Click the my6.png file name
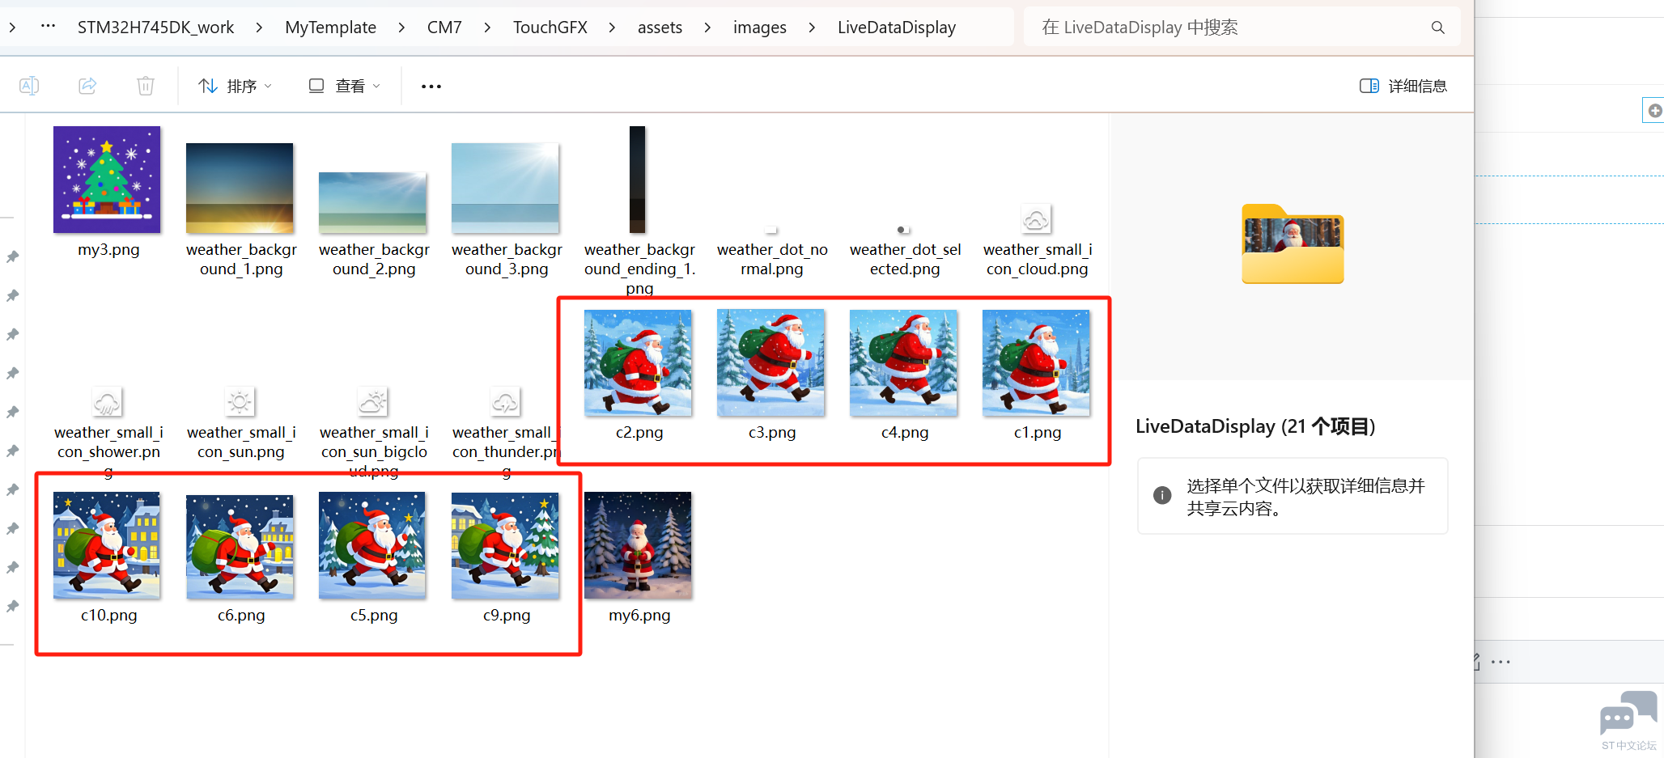Viewport: 1664px width, 758px height. click(639, 616)
